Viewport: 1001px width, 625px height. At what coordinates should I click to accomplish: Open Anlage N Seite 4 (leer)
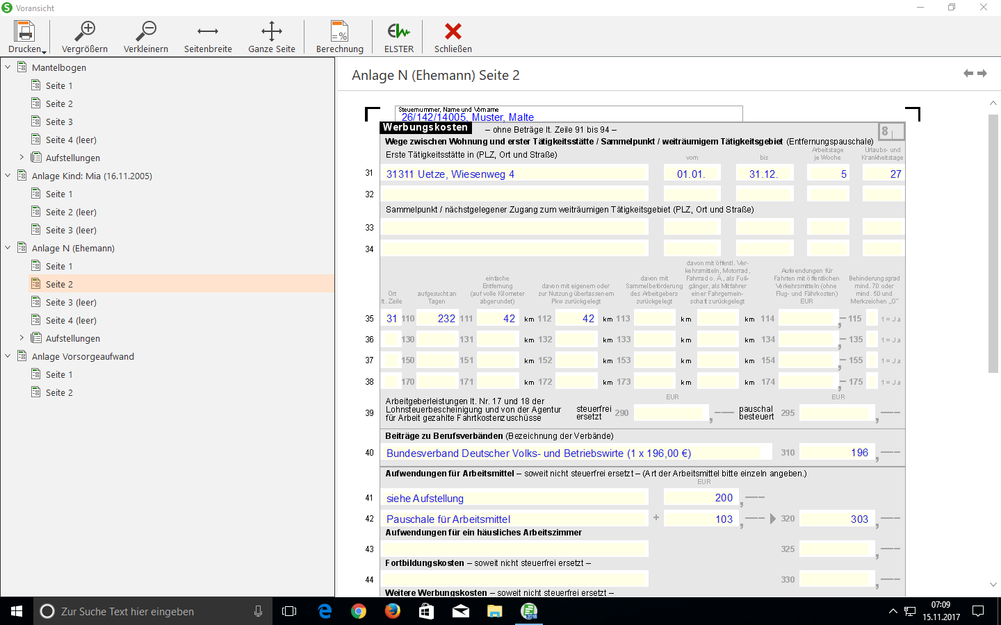[71, 320]
